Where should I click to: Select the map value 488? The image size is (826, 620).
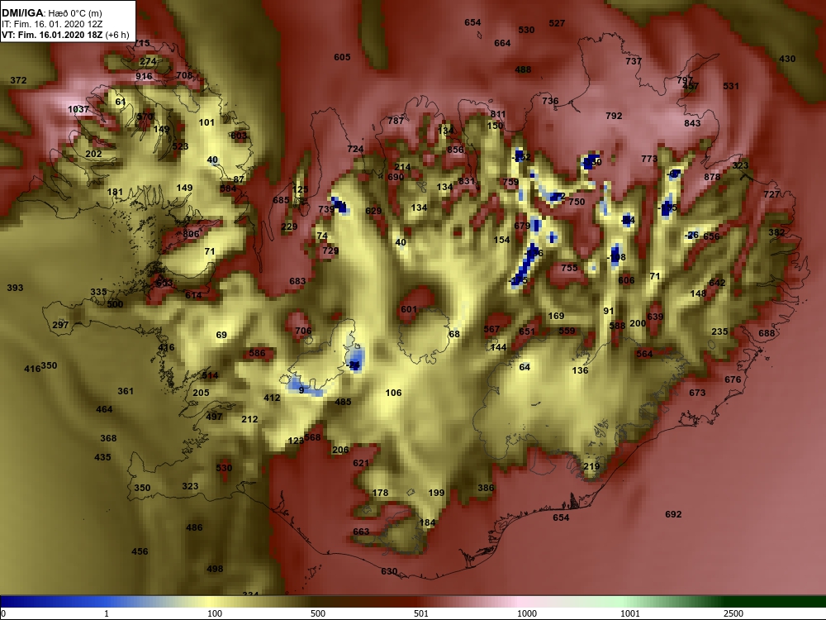coord(523,69)
